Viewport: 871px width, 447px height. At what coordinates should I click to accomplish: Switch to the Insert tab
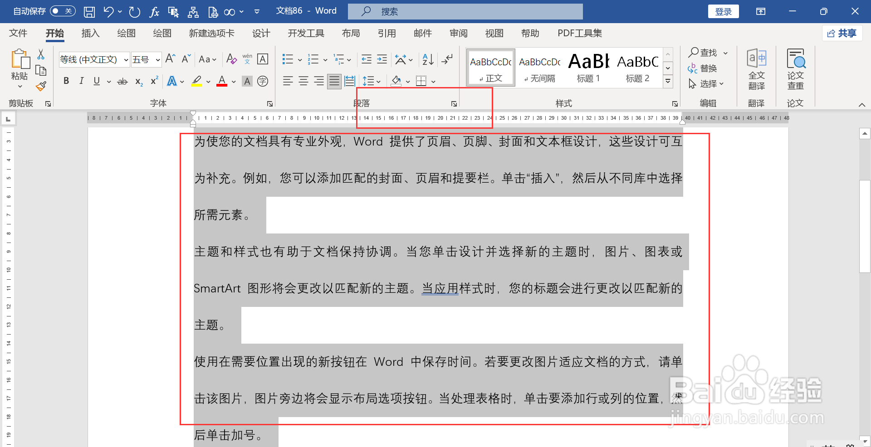pos(90,33)
